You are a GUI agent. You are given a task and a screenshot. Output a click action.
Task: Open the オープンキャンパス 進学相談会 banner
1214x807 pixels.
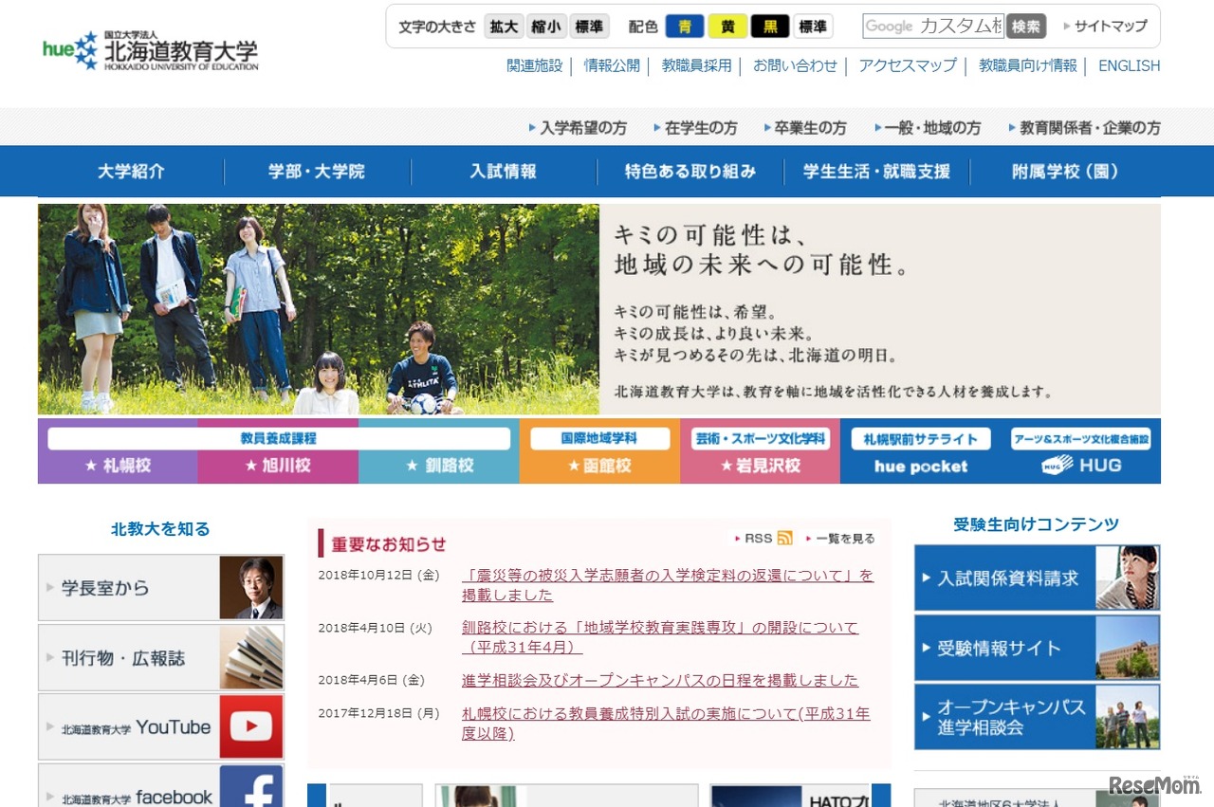(1038, 717)
